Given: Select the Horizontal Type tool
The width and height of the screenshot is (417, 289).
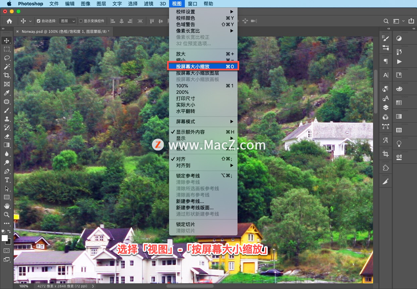Looking at the screenshot, I should point(7,180).
